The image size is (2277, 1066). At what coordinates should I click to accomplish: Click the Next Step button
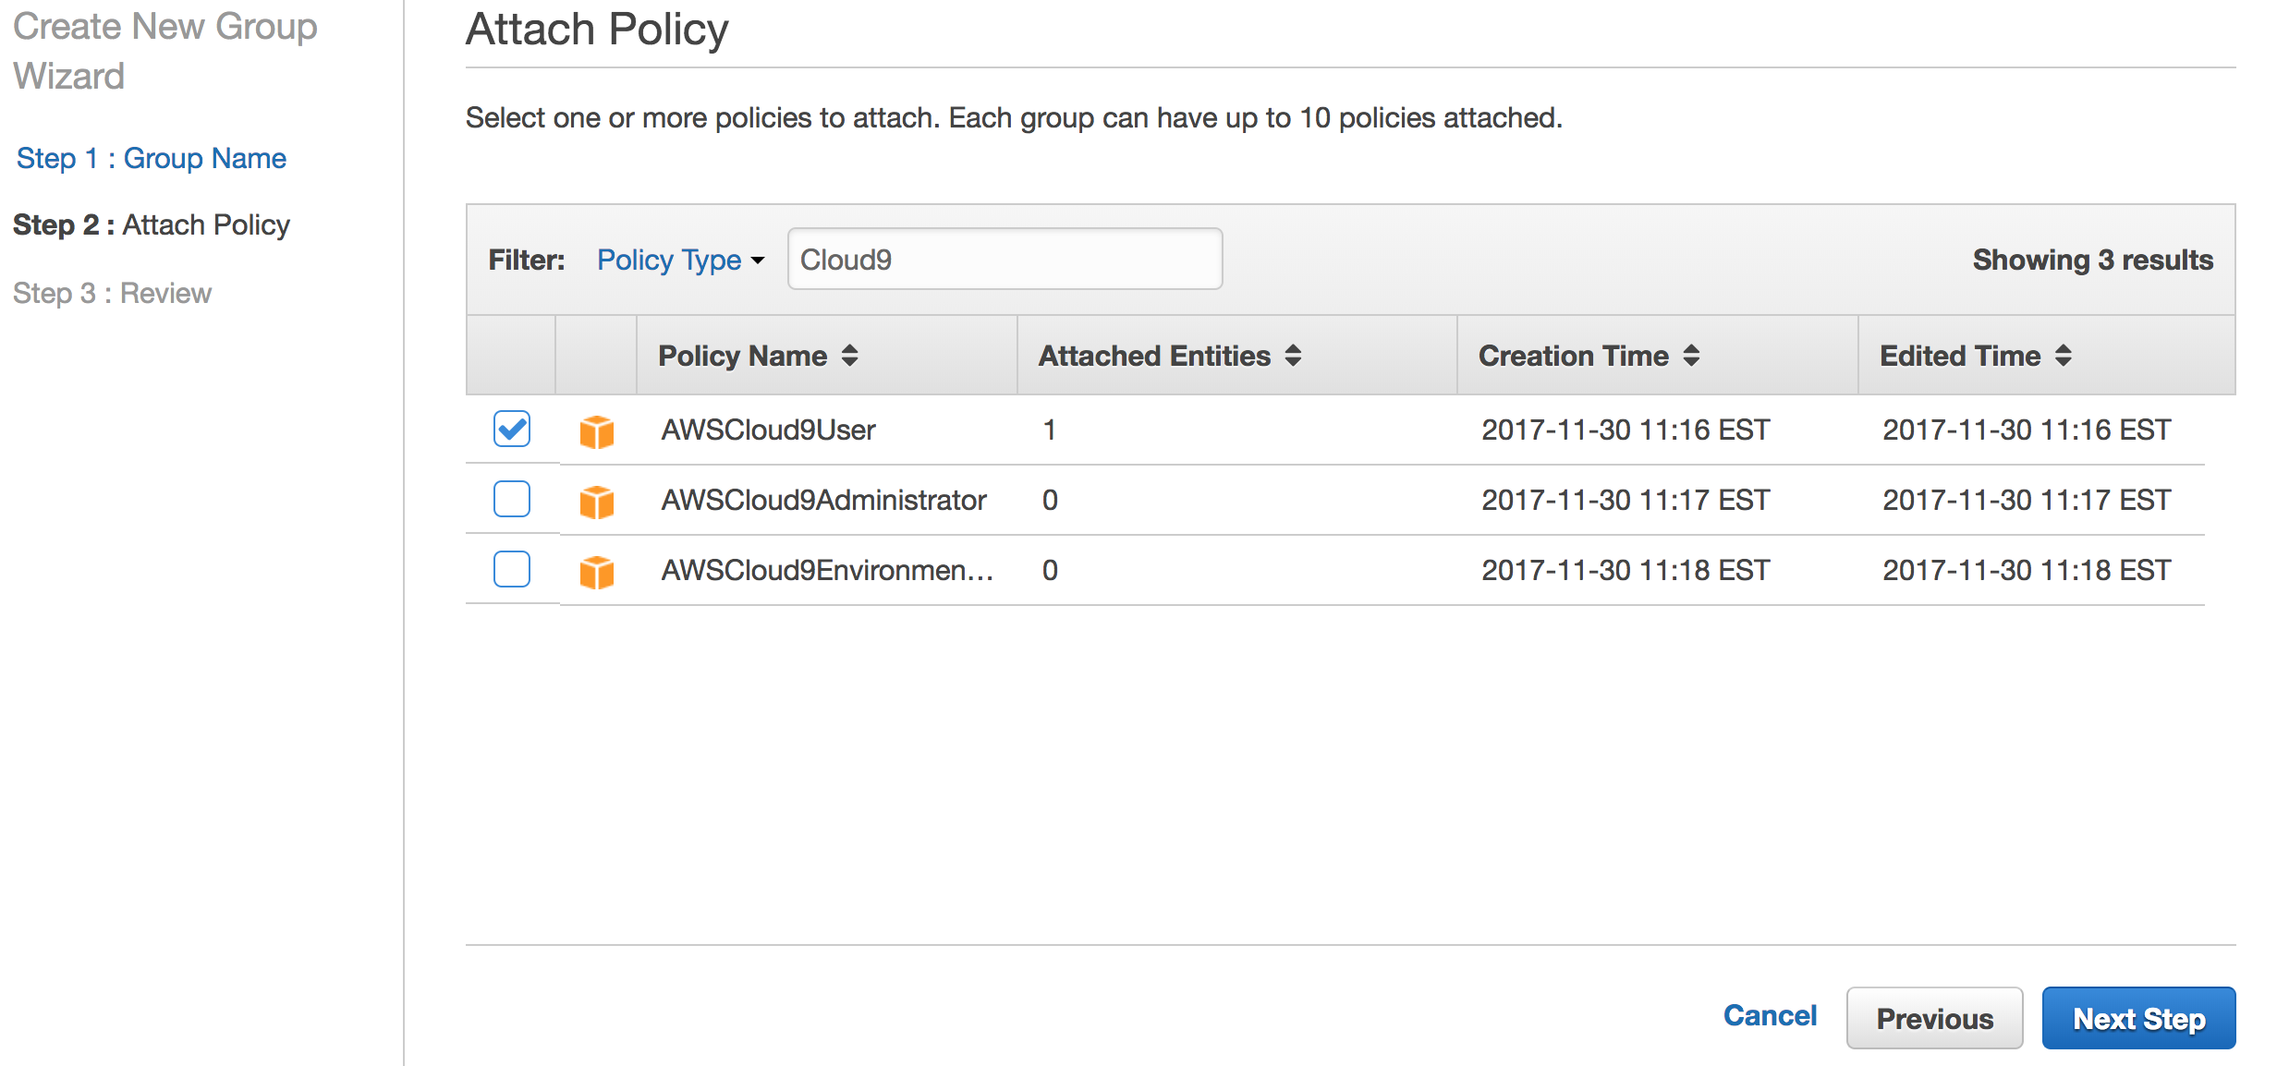coord(2138,1018)
